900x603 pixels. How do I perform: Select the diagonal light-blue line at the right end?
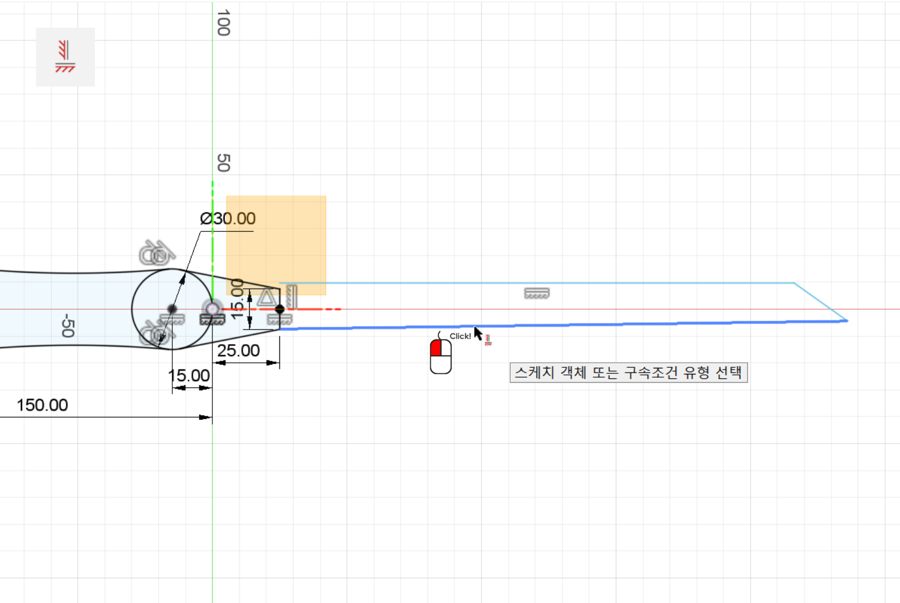coord(821,301)
